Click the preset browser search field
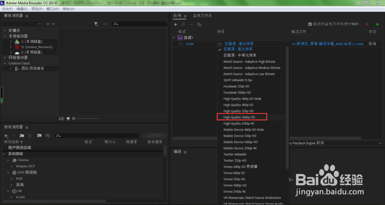The width and height of the screenshot is (385, 205). point(97,136)
